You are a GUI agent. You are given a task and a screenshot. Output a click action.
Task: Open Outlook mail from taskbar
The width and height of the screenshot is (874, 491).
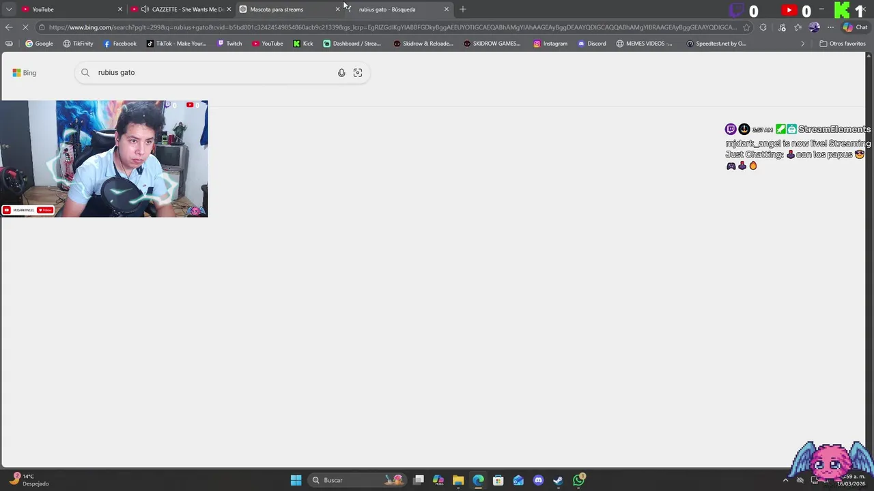[x=518, y=480]
